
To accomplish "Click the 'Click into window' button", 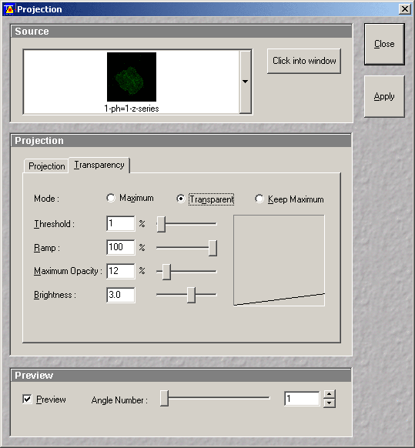I will pos(304,61).
